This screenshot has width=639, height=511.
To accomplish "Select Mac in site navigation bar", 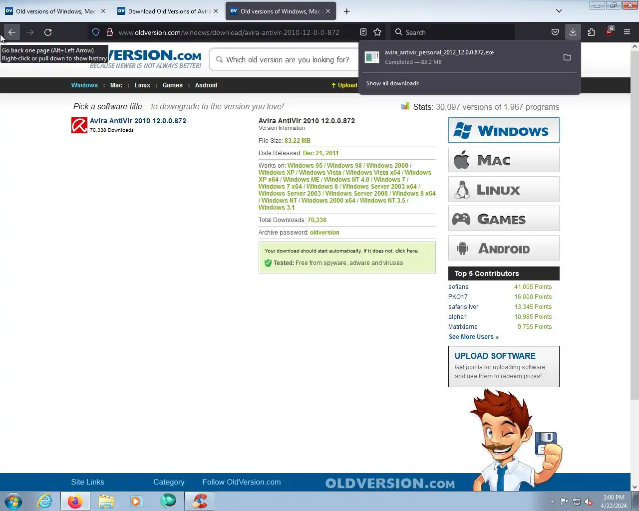I will coord(116,85).
